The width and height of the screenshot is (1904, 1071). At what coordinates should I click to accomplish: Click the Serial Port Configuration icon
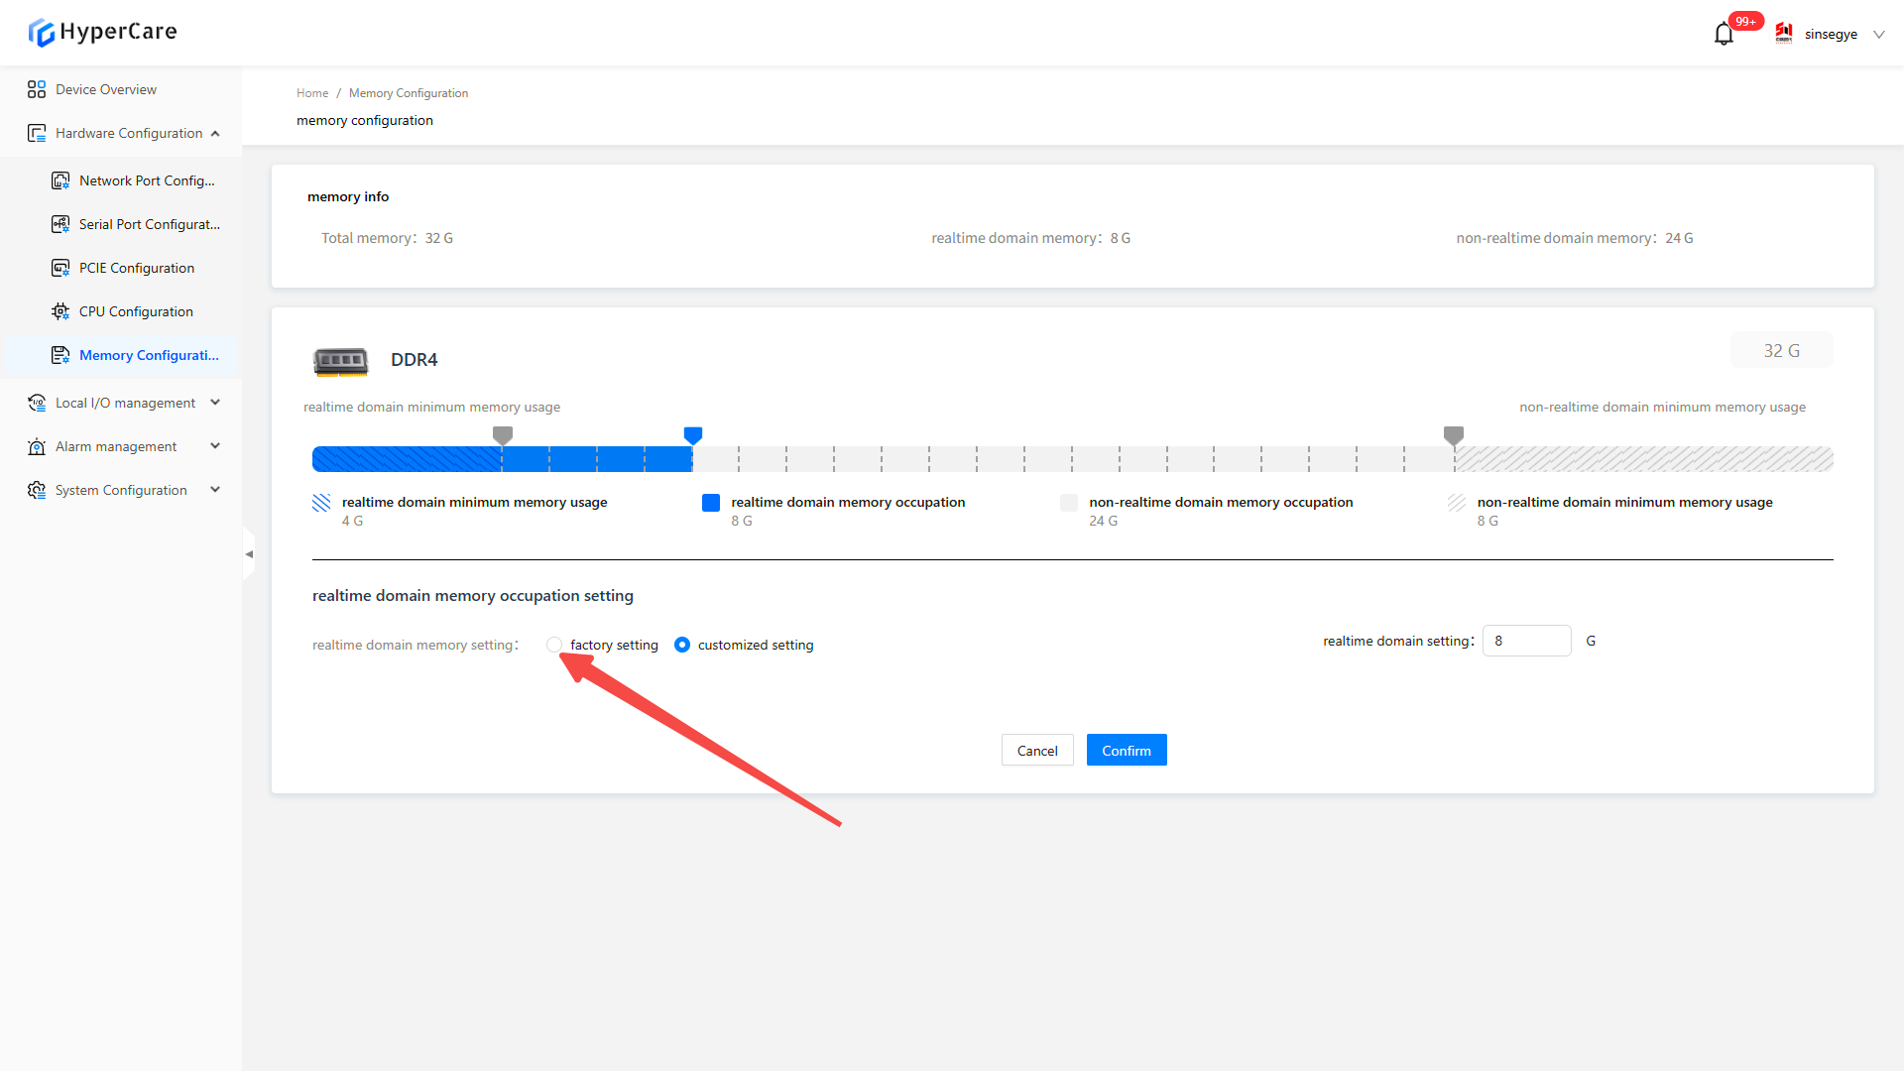(60, 224)
